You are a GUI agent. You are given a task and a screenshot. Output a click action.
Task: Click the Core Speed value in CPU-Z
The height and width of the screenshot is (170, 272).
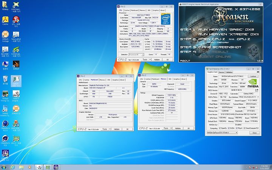(x=136, y=42)
